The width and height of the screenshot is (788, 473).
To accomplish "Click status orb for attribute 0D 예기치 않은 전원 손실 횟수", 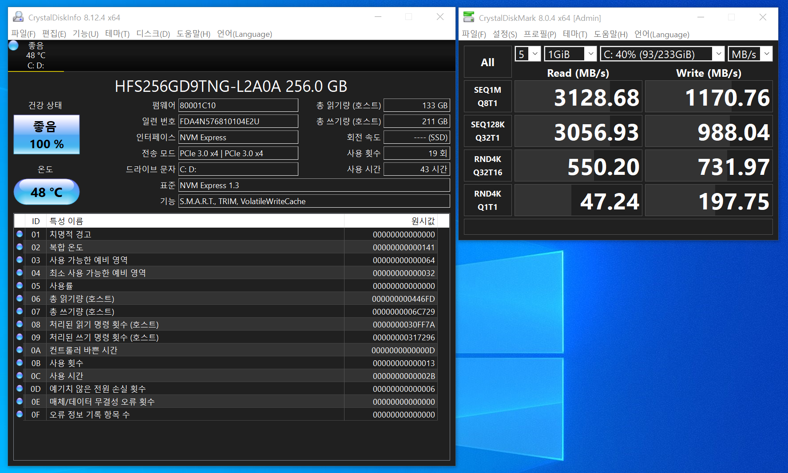I will click(x=20, y=388).
